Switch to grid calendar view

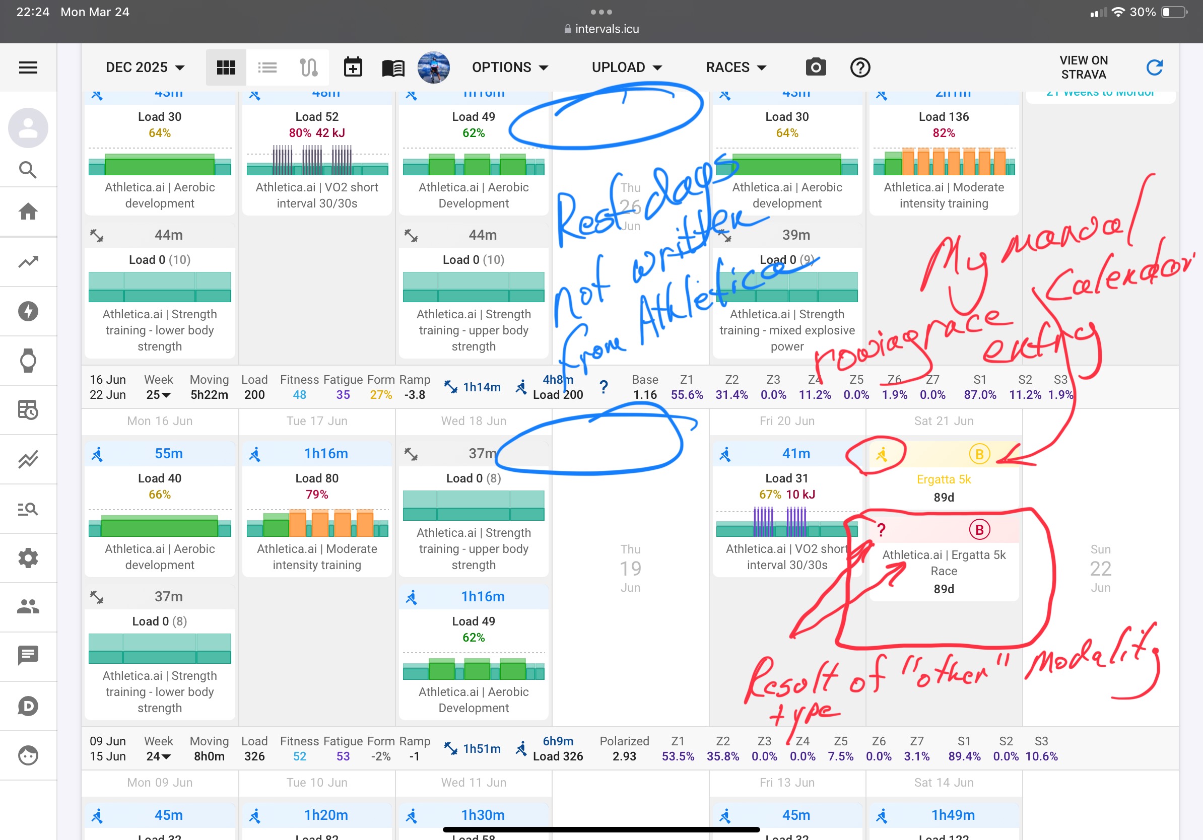tap(226, 67)
